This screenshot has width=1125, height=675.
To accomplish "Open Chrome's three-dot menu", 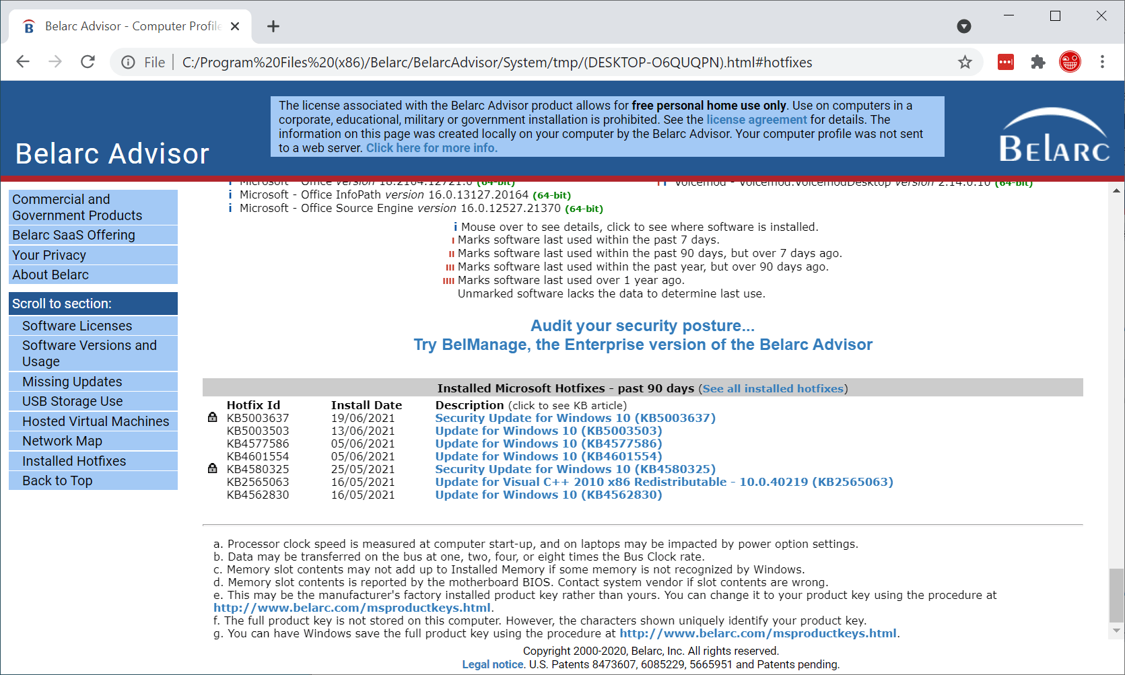I will [x=1102, y=62].
